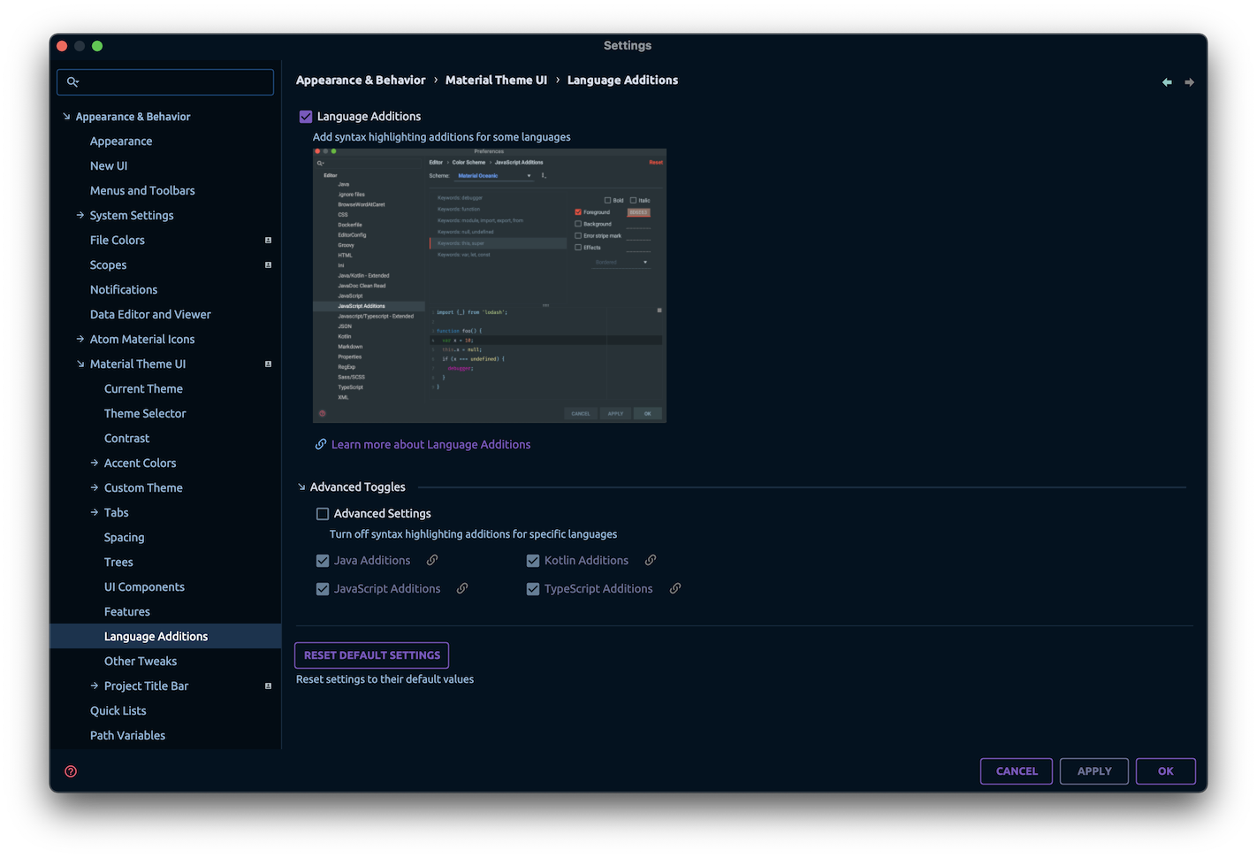Click the link icon beside JavaScript Additions
This screenshot has height=858, width=1257.
[462, 588]
